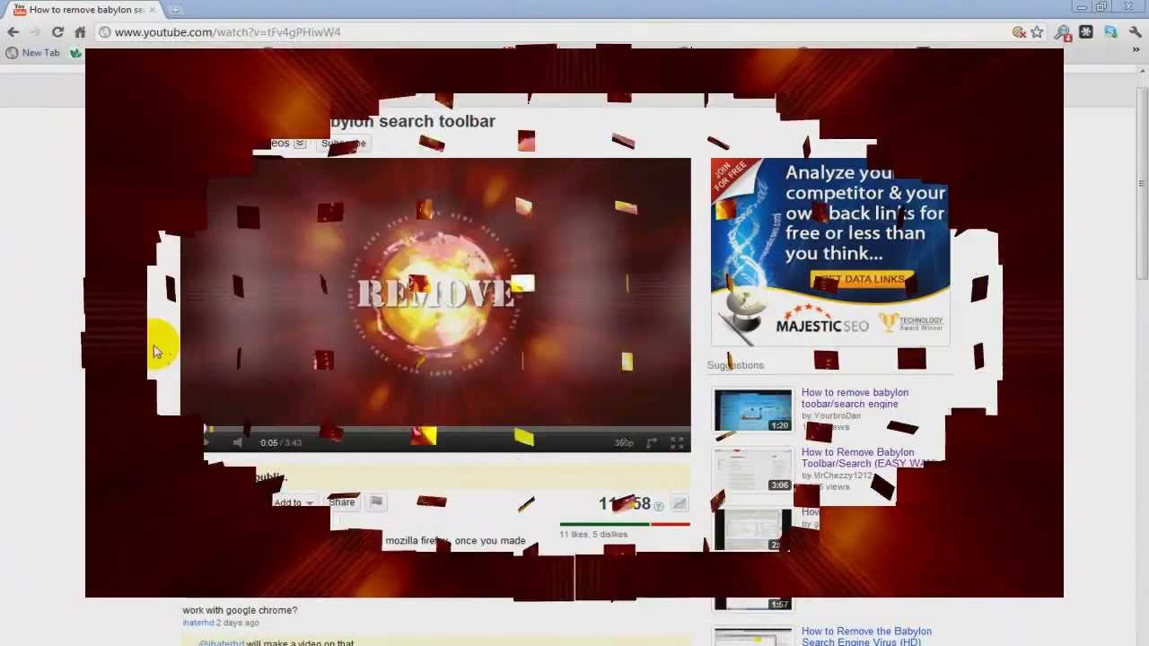Viewport: 1149px width, 646px height.
Task: Click the video progress bar
Action: pyautogui.click(x=447, y=430)
